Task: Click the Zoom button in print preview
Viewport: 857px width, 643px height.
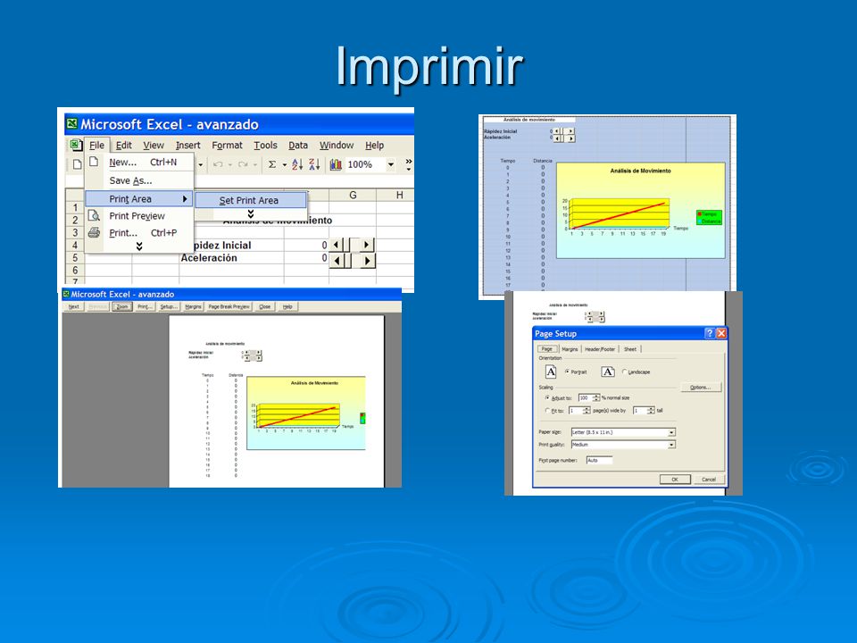Action: coord(122,306)
